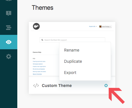Choose Export from the theme menu
The image size is (132, 108).
tap(70, 73)
